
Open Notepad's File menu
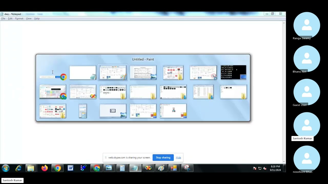point(3,18)
